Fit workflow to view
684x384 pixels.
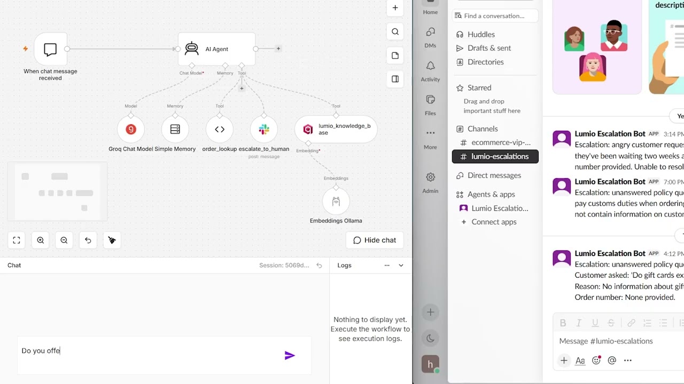(17, 241)
